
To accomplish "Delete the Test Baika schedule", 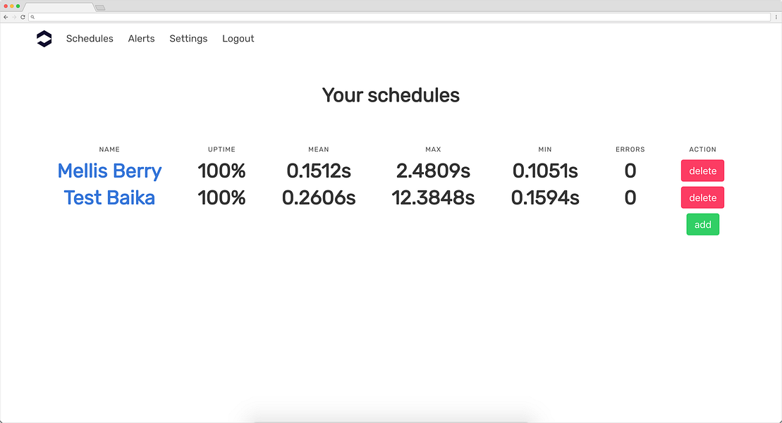I will click(702, 198).
